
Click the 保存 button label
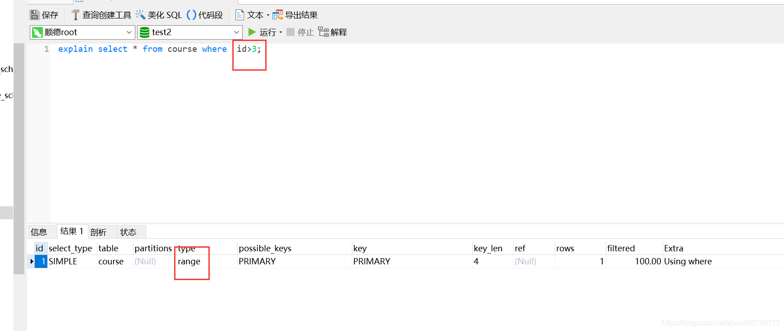50,15
